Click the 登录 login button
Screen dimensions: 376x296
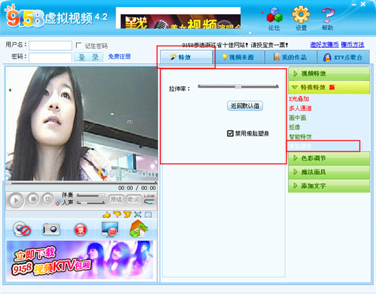[x=89, y=57]
